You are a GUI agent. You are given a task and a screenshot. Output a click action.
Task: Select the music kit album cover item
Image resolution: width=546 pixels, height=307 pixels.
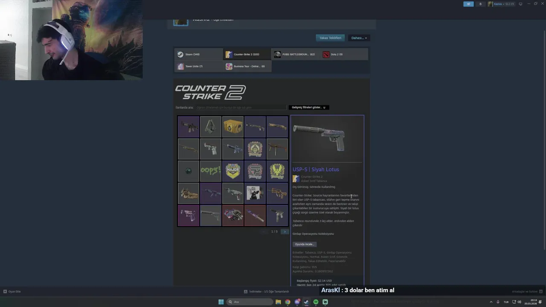pyautogui.click(x=255, y=193)
